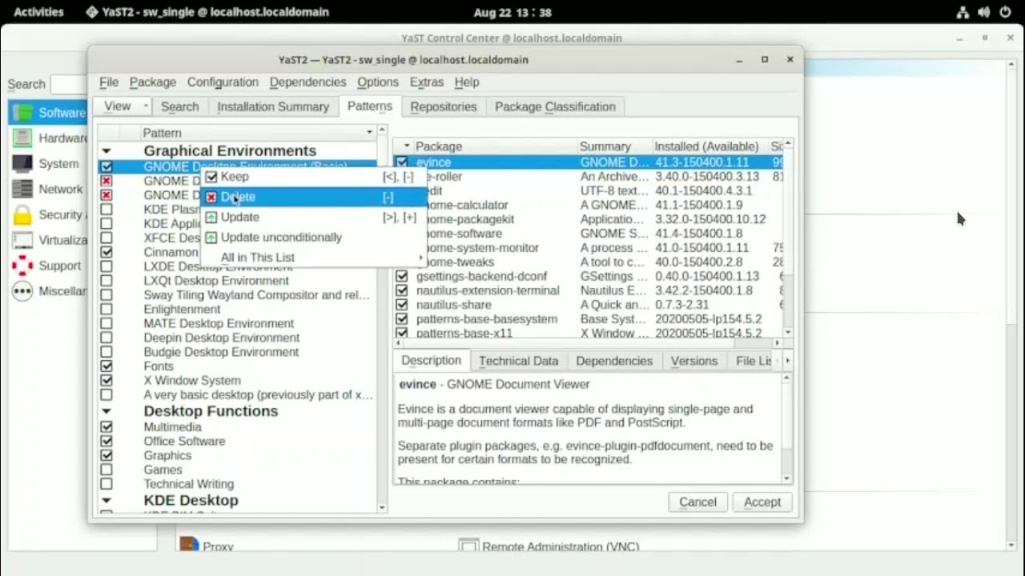This screenshot has width=1025, height=576.
Task: Click the green Update icon in context menu
Action: coord(211,217)
